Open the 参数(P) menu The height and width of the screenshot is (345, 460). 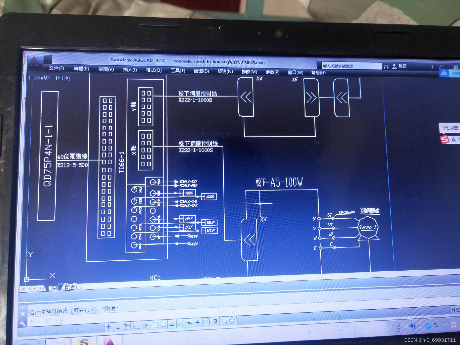(272, 72)
